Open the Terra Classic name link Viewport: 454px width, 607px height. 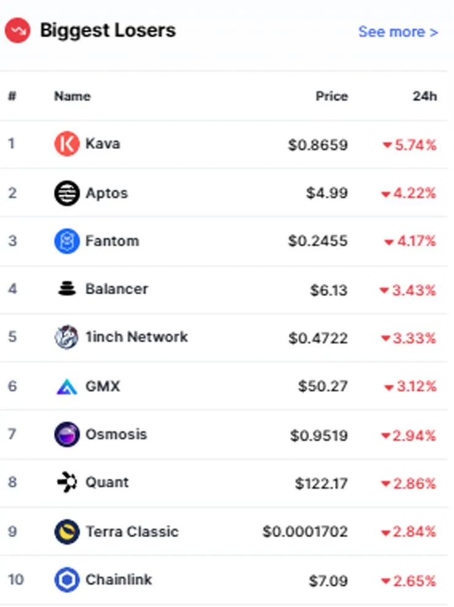(132, 532)
